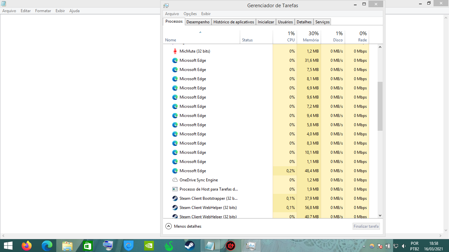Open Exibir menu in Task Manager
This screenshot has width=449, height=252.
pyautogui.click(x=206, y=14)
